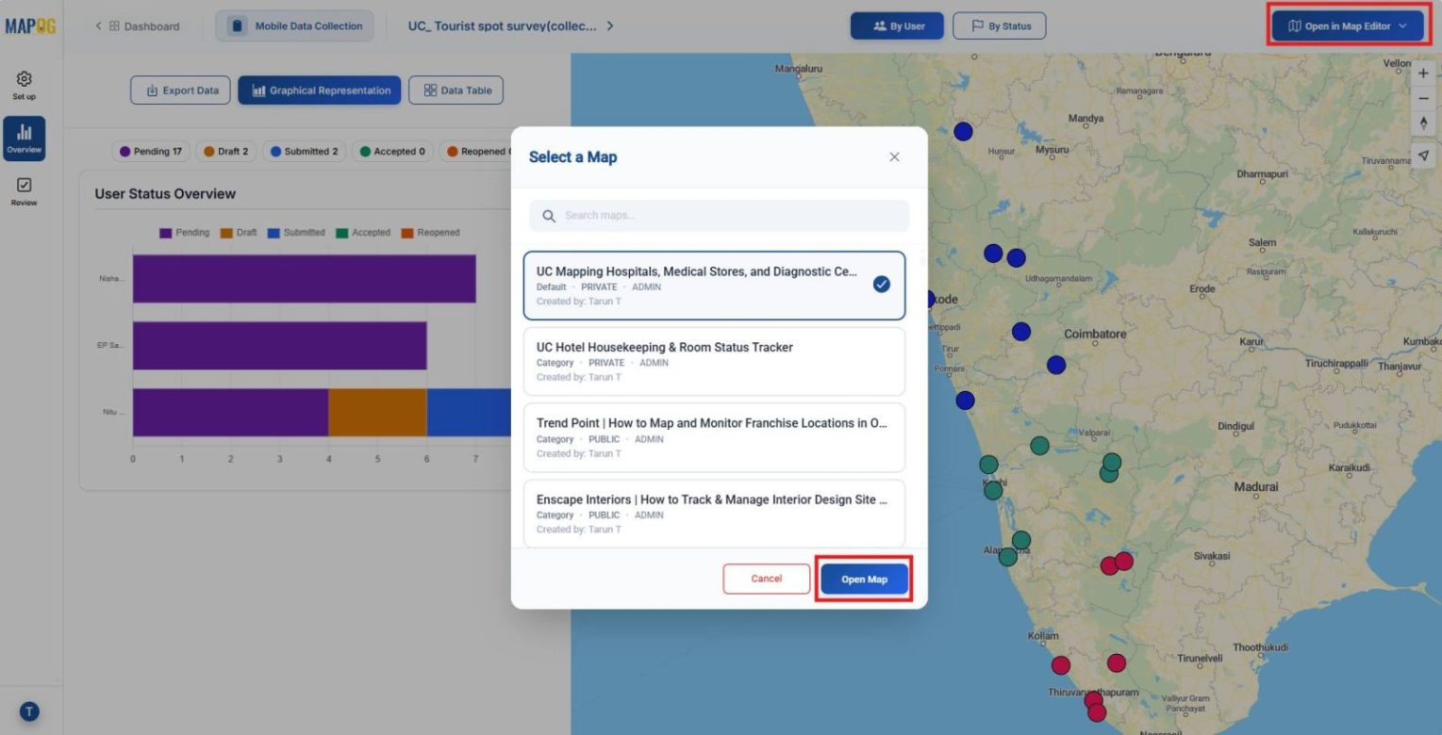1442x735 pixels.
Task: Select the UC Hotel Housekeeping & Room Status Tracker map
Action: 714,361
